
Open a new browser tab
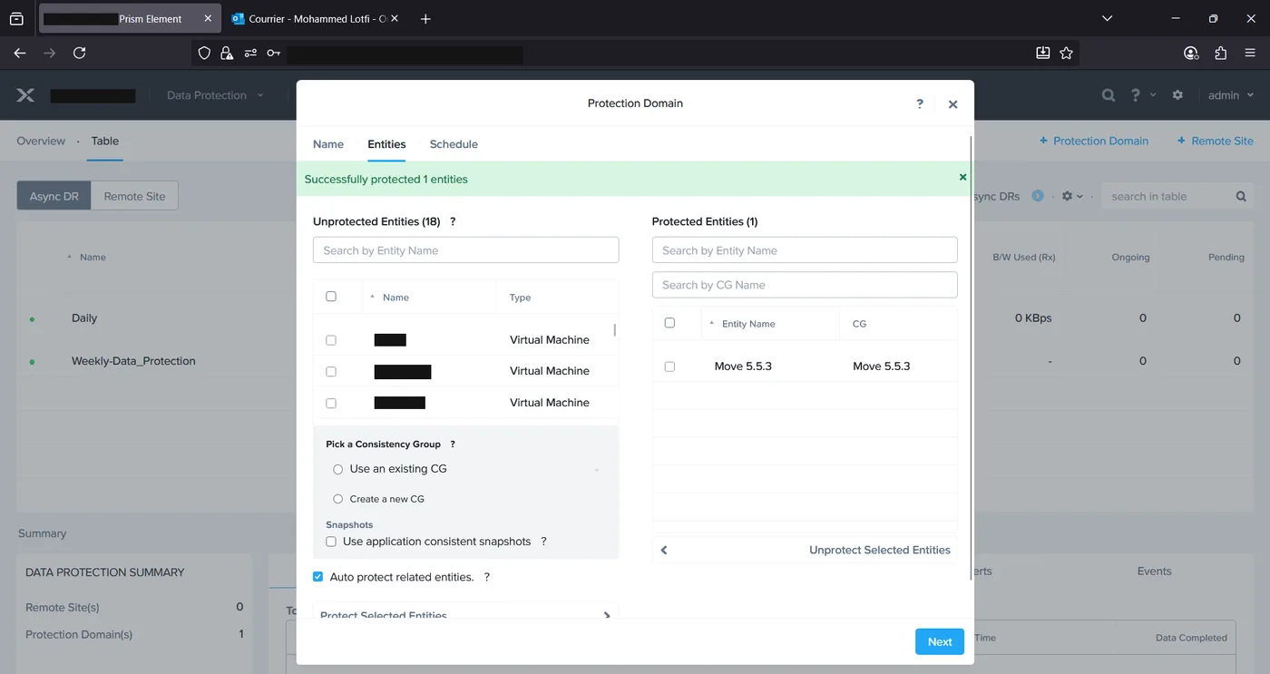click(x=425, y=19)
